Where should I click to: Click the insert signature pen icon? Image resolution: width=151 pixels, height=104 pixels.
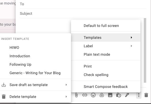pyautogui.click(x=127, y=95)
